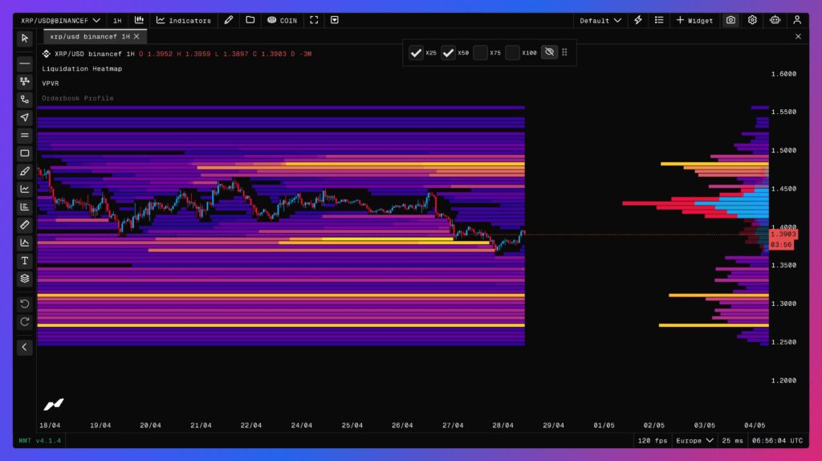The height and width of the screenshot is (461, 822).
Task: Take a chart screenshot with camera icon
Action: [x=730, y=20]
